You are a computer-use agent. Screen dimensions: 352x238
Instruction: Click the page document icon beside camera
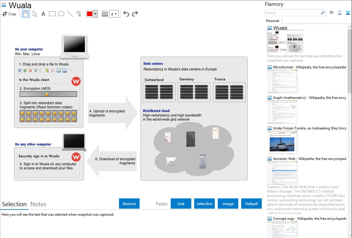coord(340,13)
